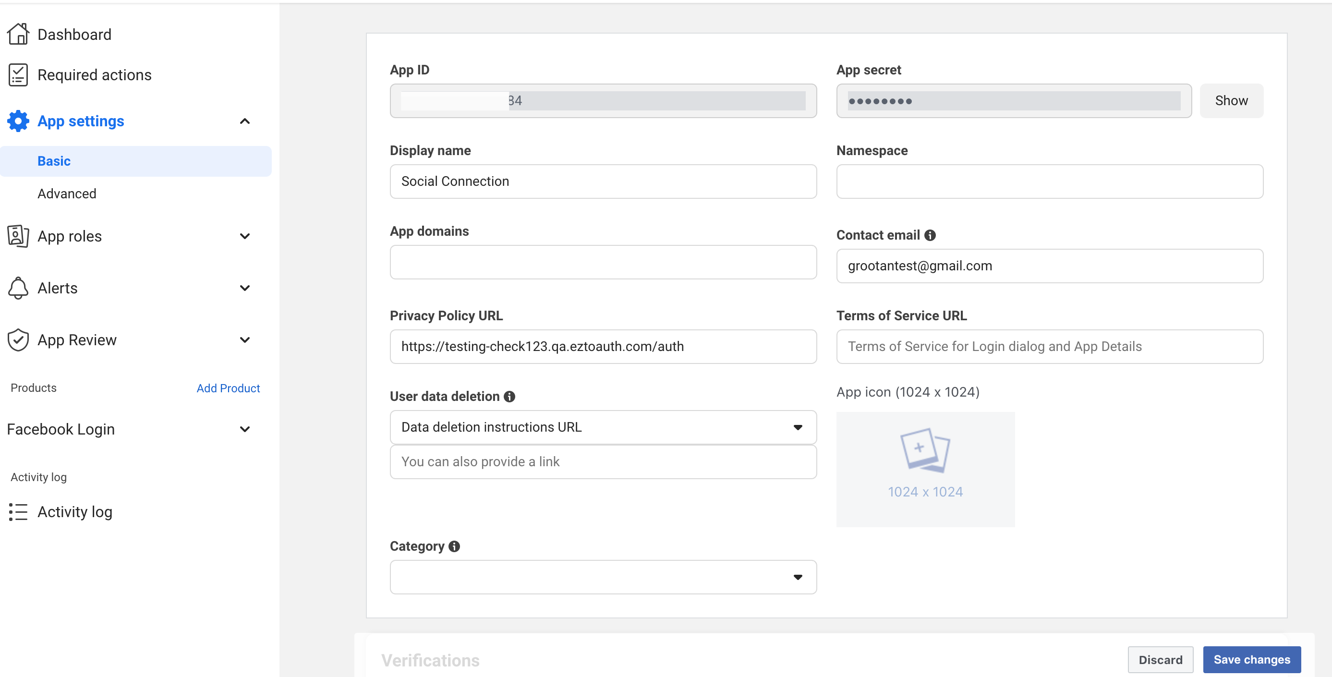Select the Basic settings item

(x=135, y=161)
